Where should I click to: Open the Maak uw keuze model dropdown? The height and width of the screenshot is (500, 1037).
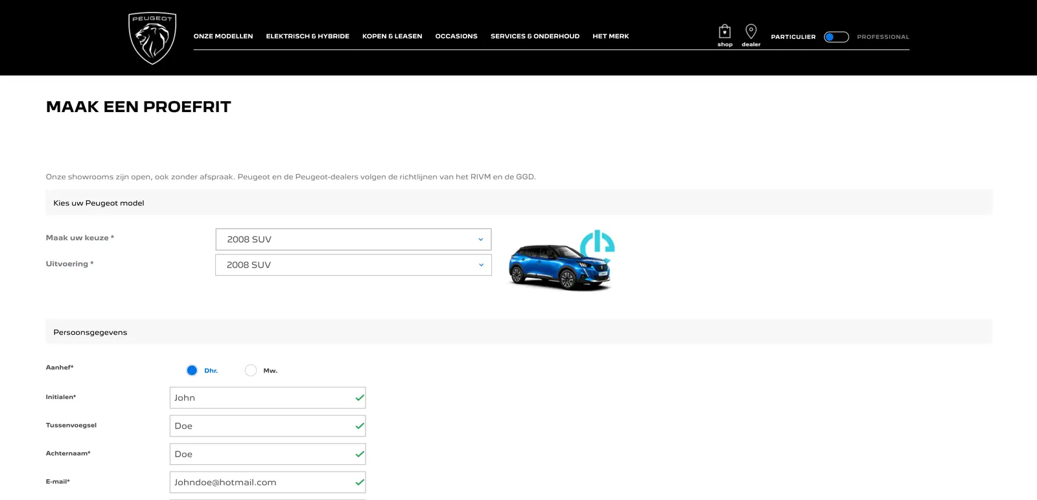point(353,239)
